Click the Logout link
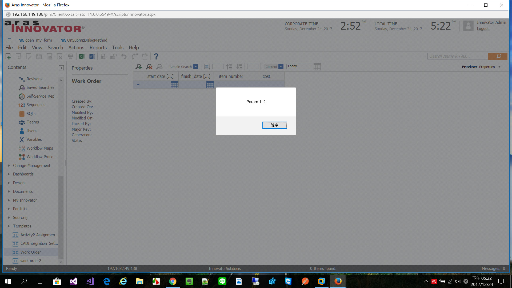 483,29
